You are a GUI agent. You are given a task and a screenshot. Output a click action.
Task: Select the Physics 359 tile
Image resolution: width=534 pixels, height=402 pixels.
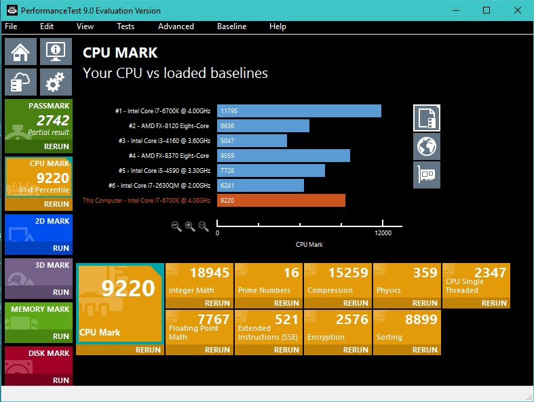click(407, 281)
